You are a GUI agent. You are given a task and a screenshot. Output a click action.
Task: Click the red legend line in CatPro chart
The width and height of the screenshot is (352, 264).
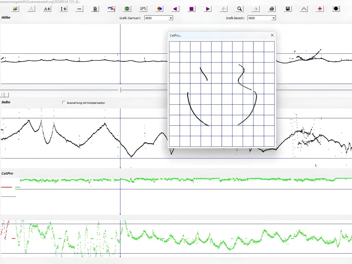7,187
